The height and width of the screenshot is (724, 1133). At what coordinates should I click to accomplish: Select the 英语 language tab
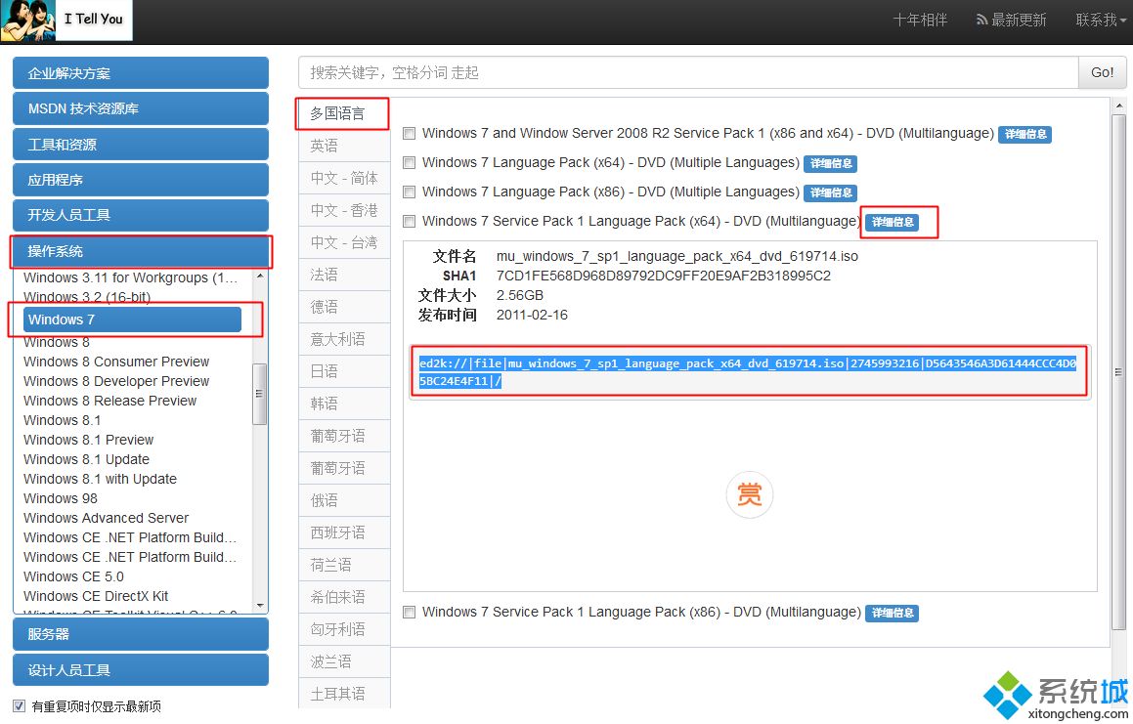[344, 146]
